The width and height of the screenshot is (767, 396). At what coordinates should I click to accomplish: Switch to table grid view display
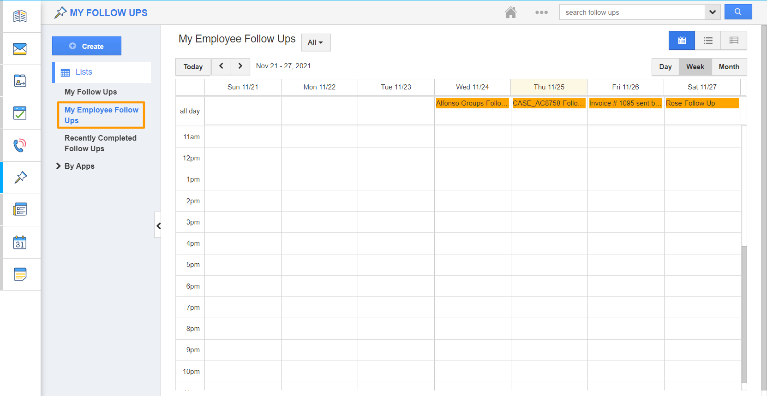click(734, 41)
